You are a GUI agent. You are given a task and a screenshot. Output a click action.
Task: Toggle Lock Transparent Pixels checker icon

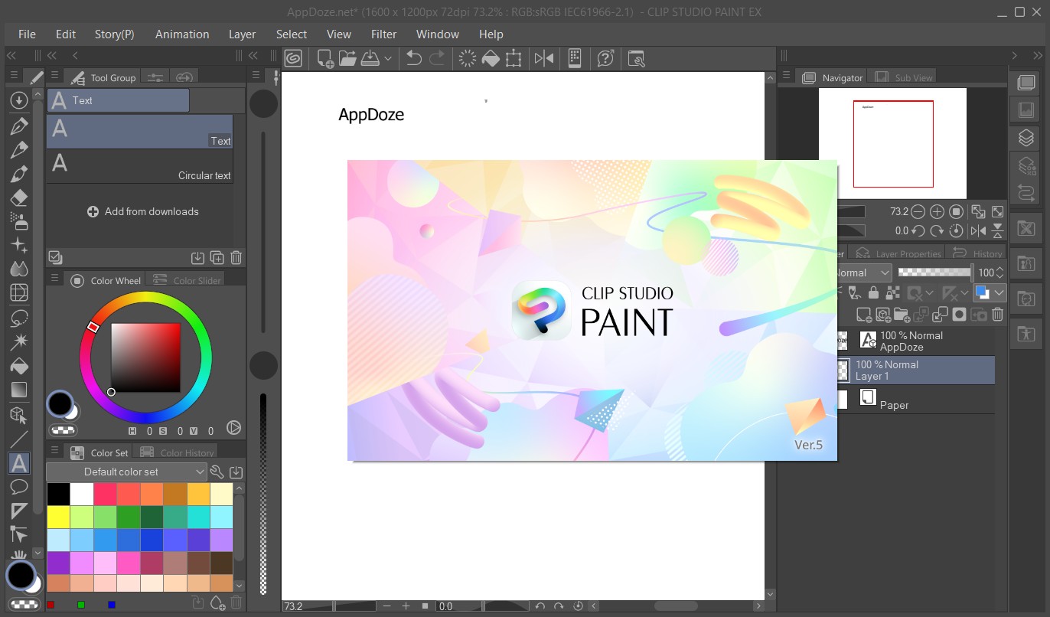(x=892, y=292)
